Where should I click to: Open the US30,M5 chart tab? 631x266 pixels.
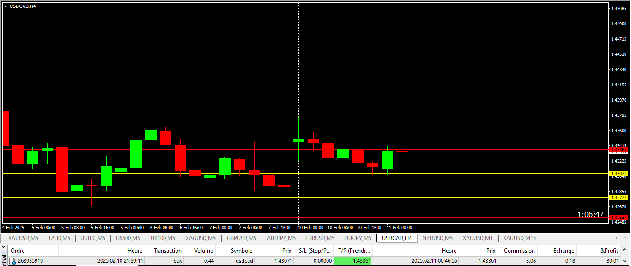(60, 238)
